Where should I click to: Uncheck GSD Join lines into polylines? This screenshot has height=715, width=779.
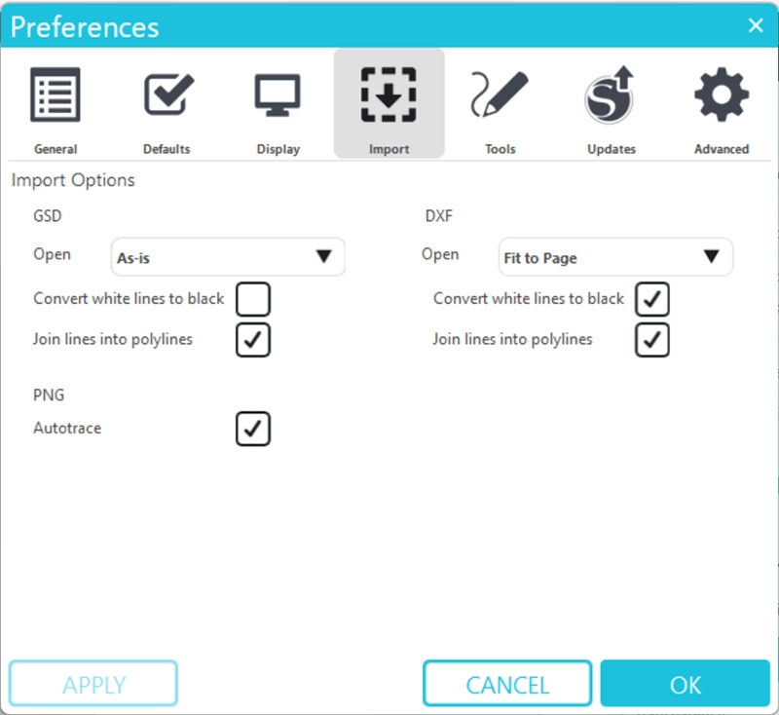tap(253, 340)
